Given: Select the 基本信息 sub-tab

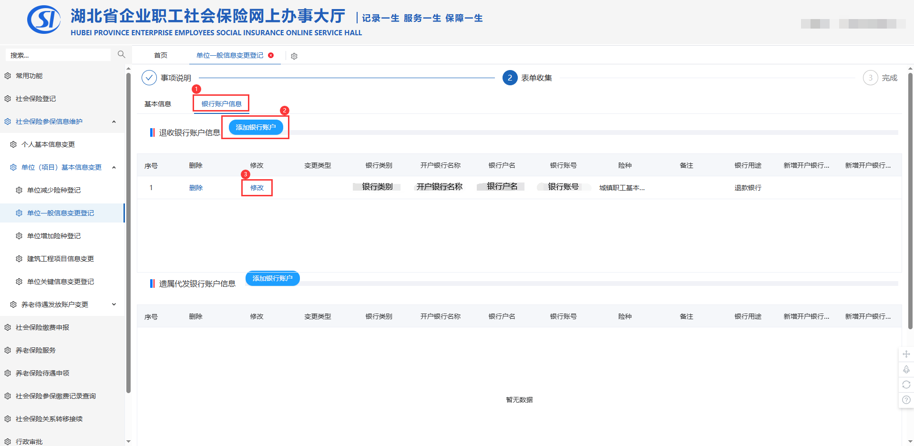Looking at the screenshot, I should (x=158, y=104).
